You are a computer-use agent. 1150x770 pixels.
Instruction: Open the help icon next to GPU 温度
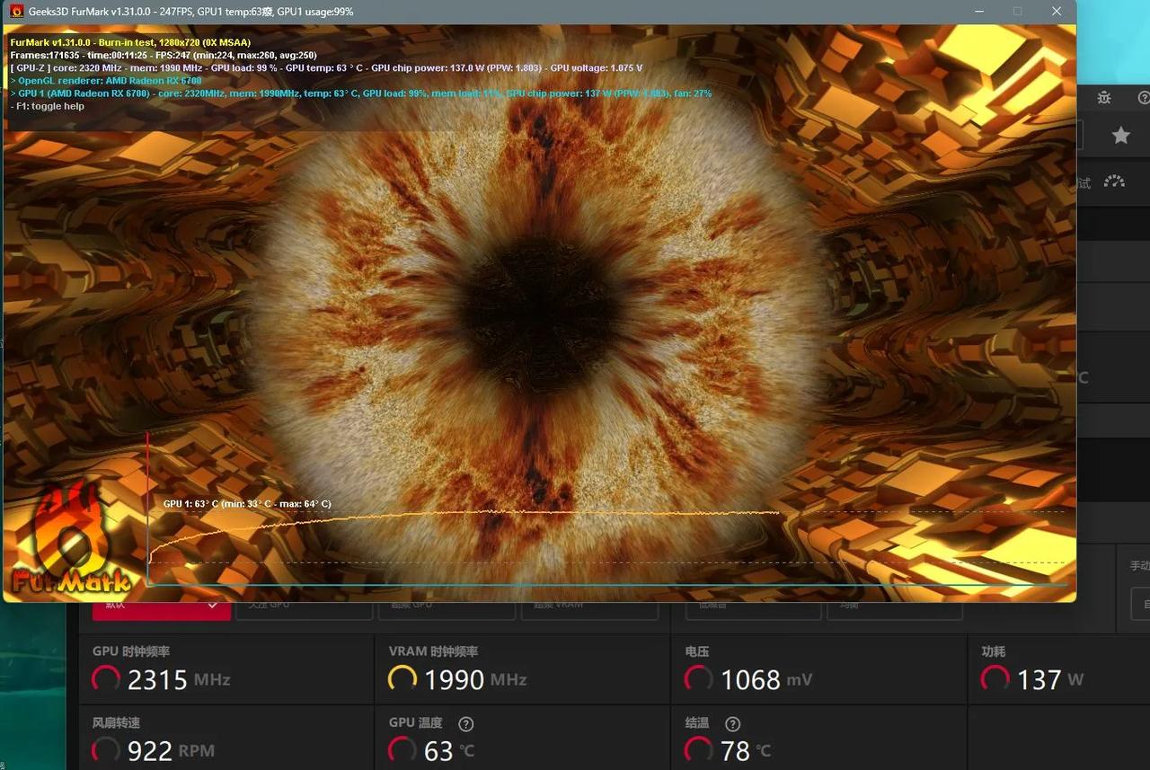pos(465,723)
